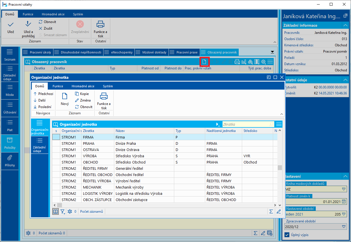Click Obnovit in Organizační jednotka dialog
Viewport: 351px width, 242px height.
click(84, 107)
